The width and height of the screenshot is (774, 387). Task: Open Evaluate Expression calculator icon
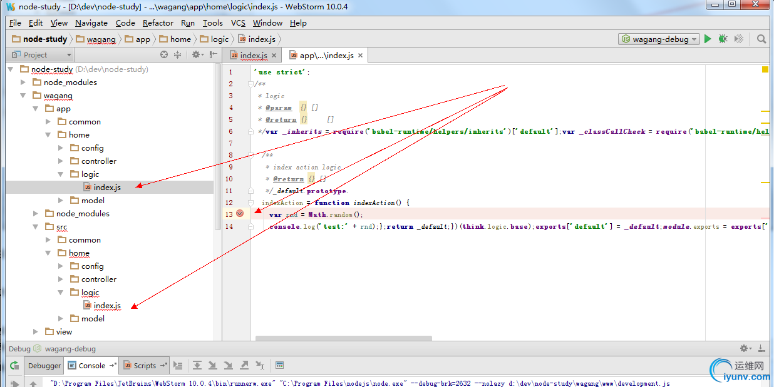tap(279, 366)
